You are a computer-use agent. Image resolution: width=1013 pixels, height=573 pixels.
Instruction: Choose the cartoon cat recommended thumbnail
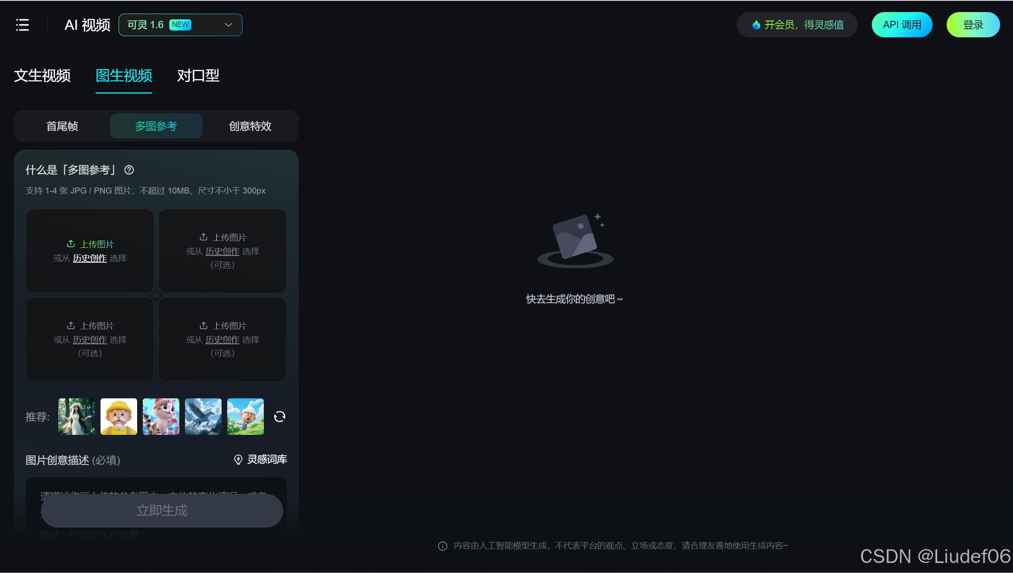pos(161,417)
